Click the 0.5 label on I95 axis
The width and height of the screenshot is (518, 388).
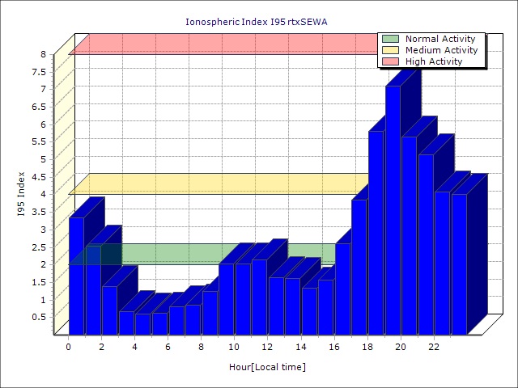[40, 317]
